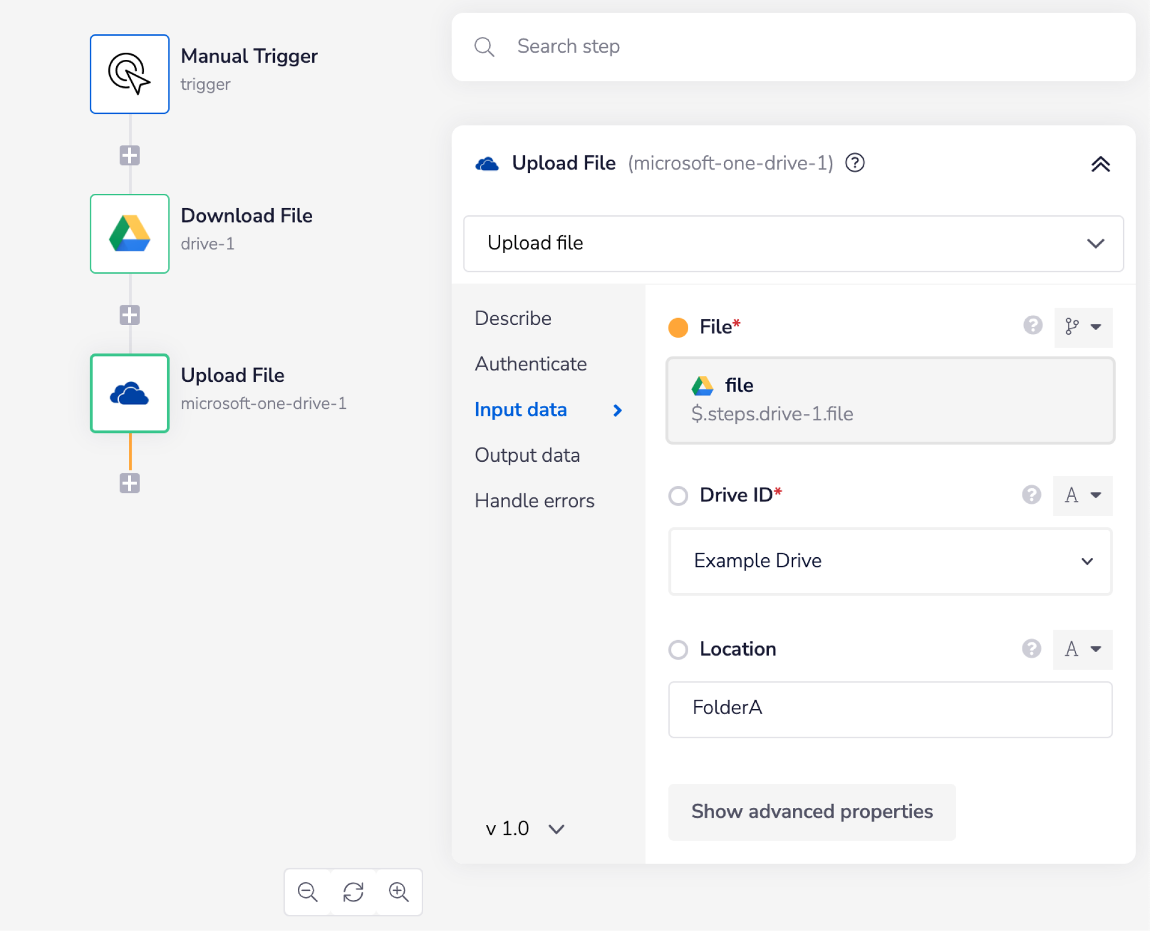Open the Upload file operation dropdown
This screenshot has width=1150, height=931.
(793, 243)
